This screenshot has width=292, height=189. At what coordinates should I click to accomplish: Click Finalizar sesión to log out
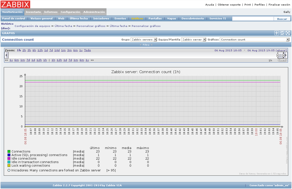(x=279, y=5)
